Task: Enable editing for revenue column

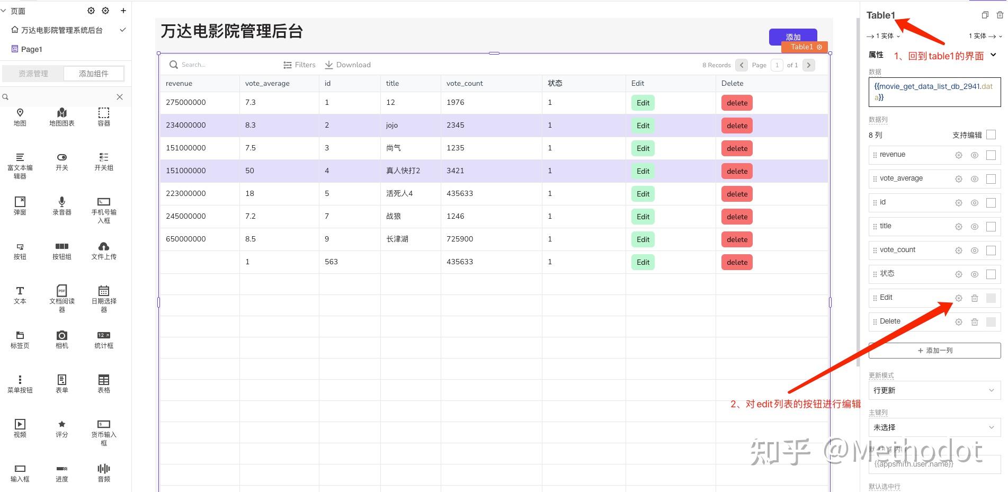Action: click(x=991, y=155)
